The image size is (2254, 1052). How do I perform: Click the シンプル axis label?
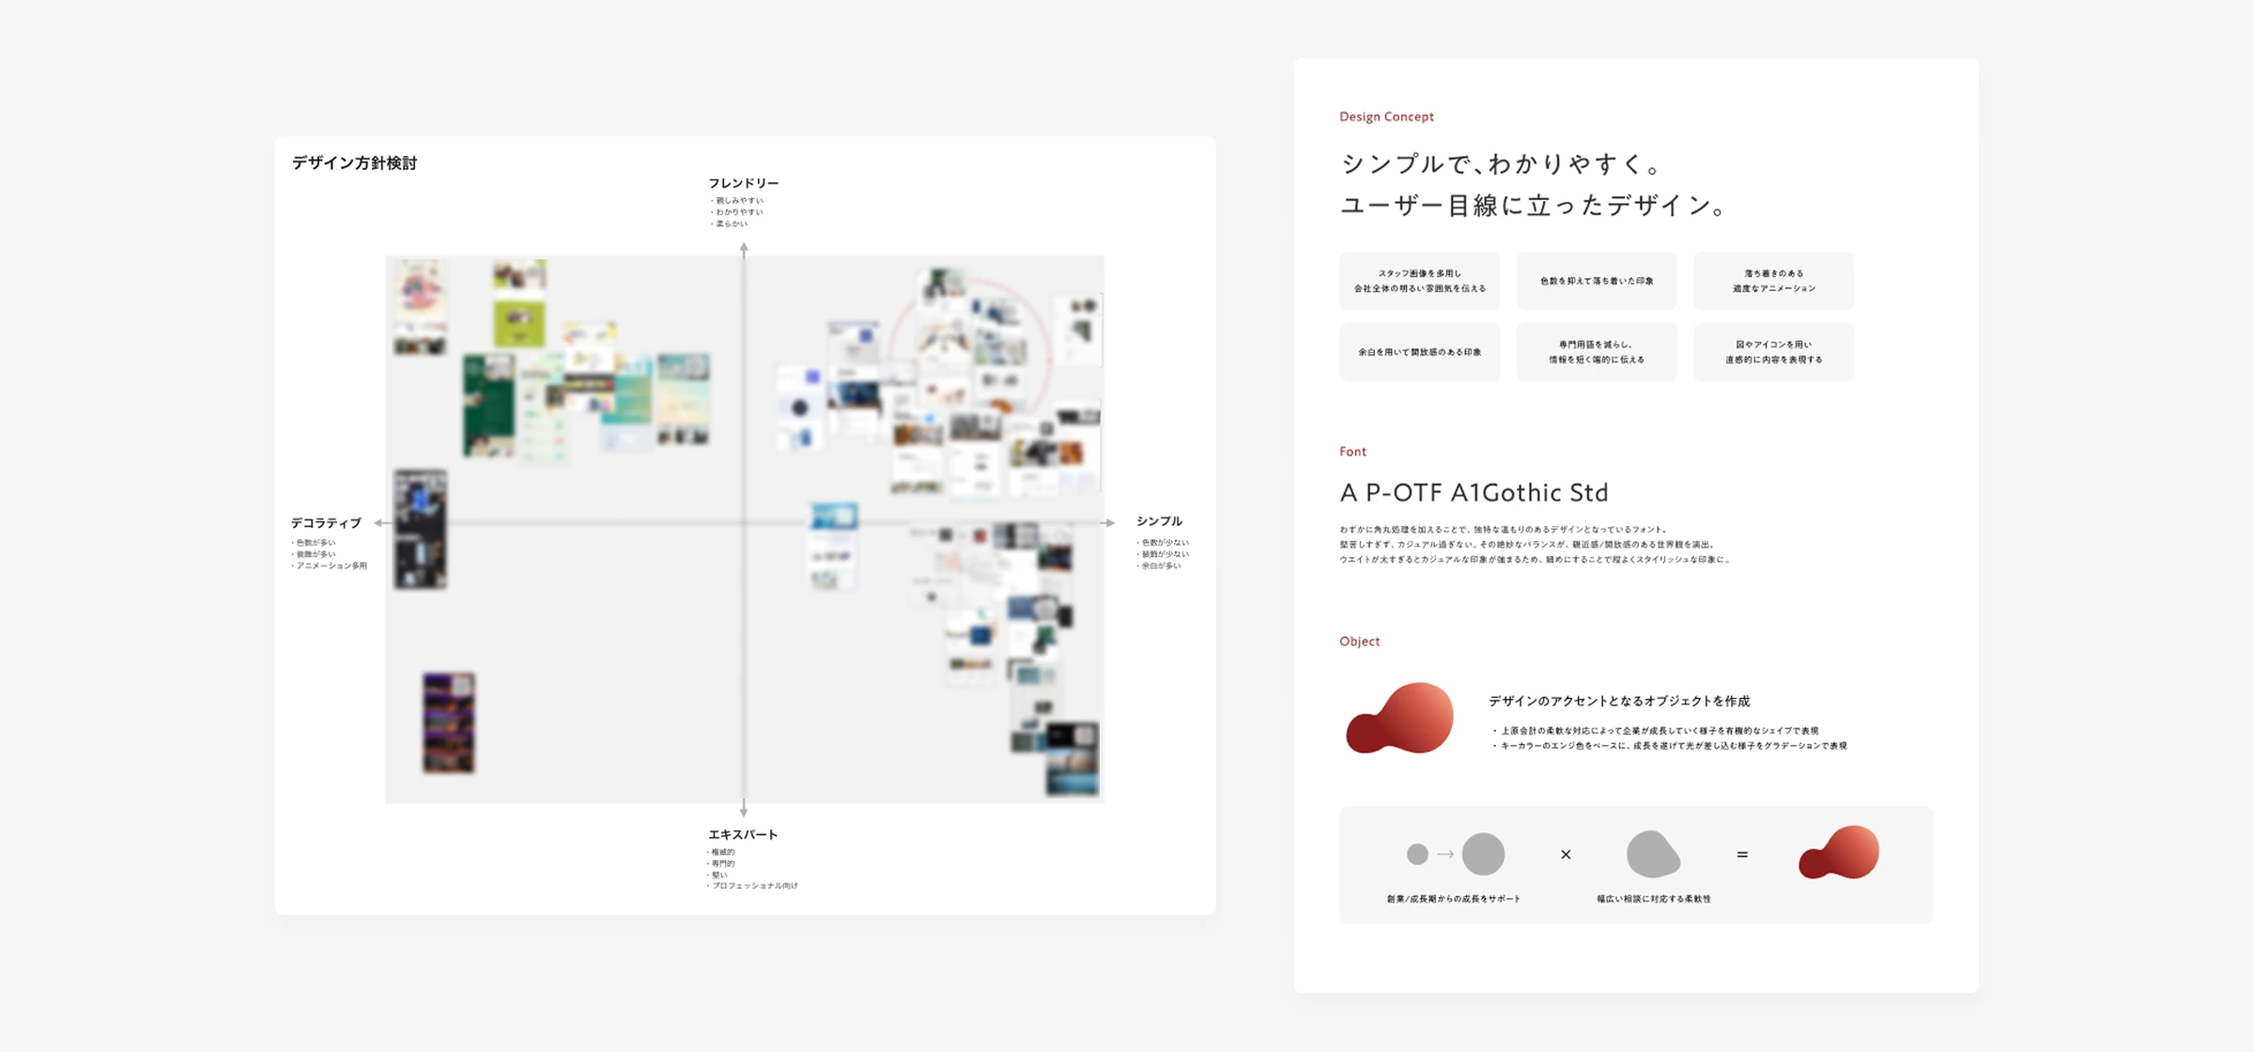pos(1159,521)
